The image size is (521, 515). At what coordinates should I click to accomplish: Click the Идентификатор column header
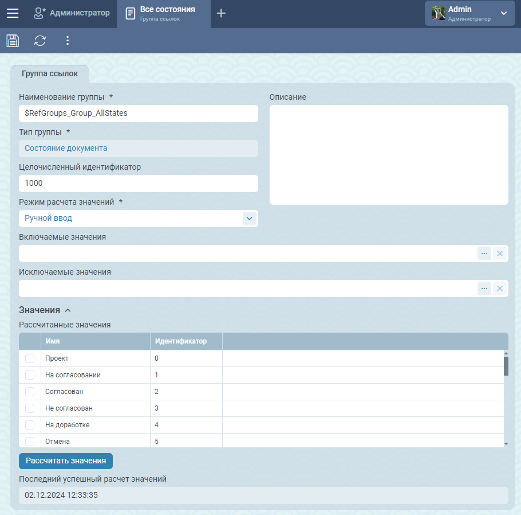coord(181,341)
